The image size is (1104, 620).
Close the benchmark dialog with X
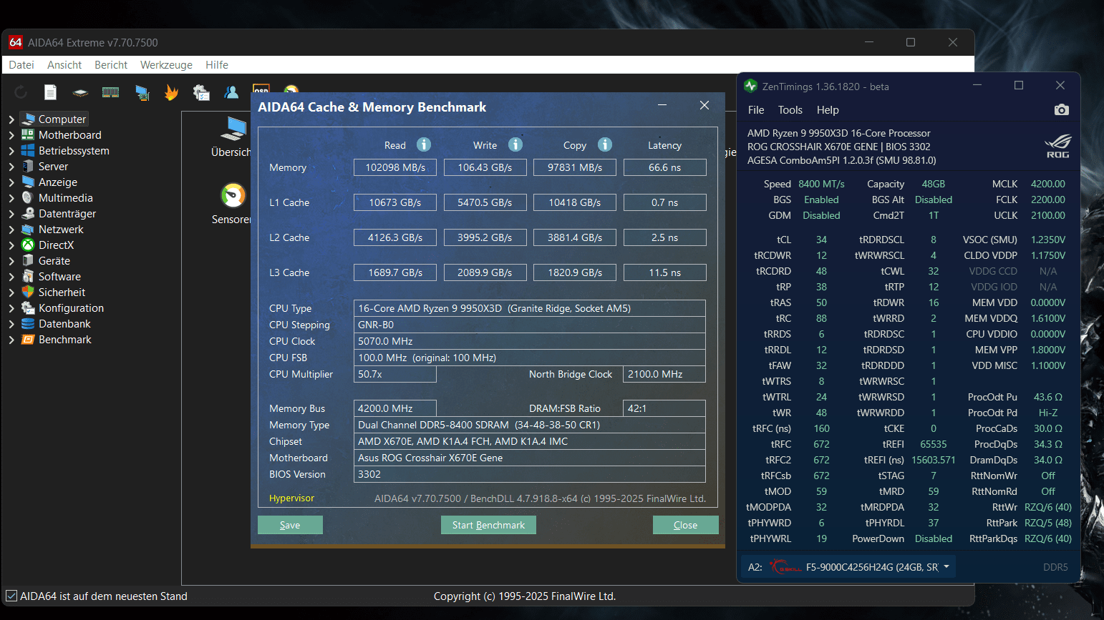(704, 105)
